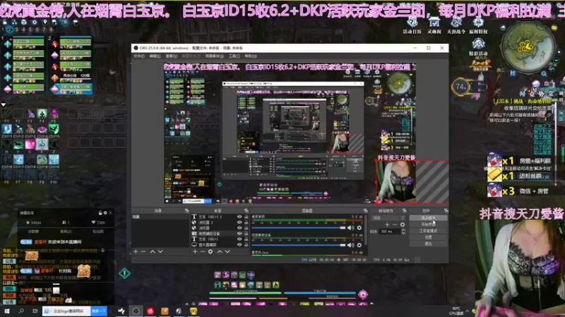Lock the 文本 (GDI+) 2 source
The height and width of the screenshot is (317, 565).
click(246, 217)
